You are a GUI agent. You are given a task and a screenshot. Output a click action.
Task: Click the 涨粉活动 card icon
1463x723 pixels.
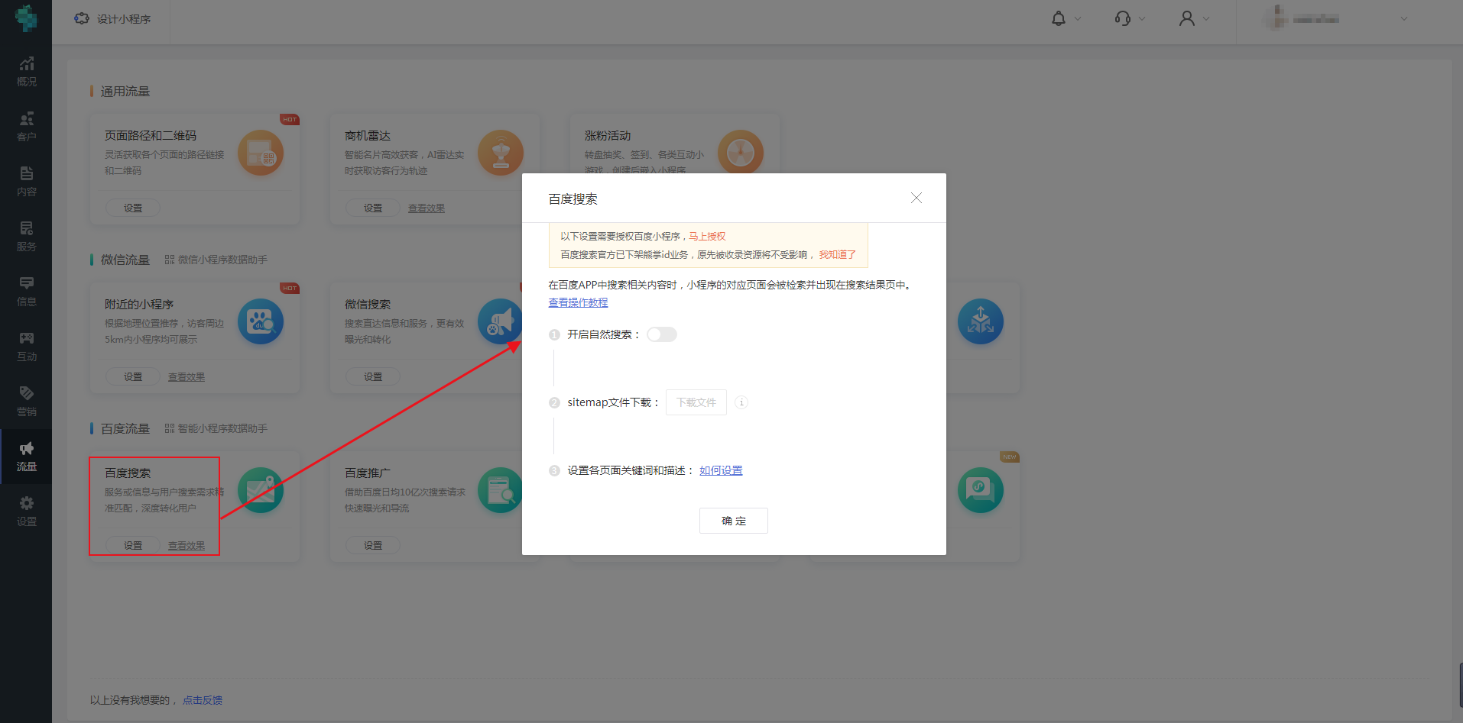coord(741,153)
